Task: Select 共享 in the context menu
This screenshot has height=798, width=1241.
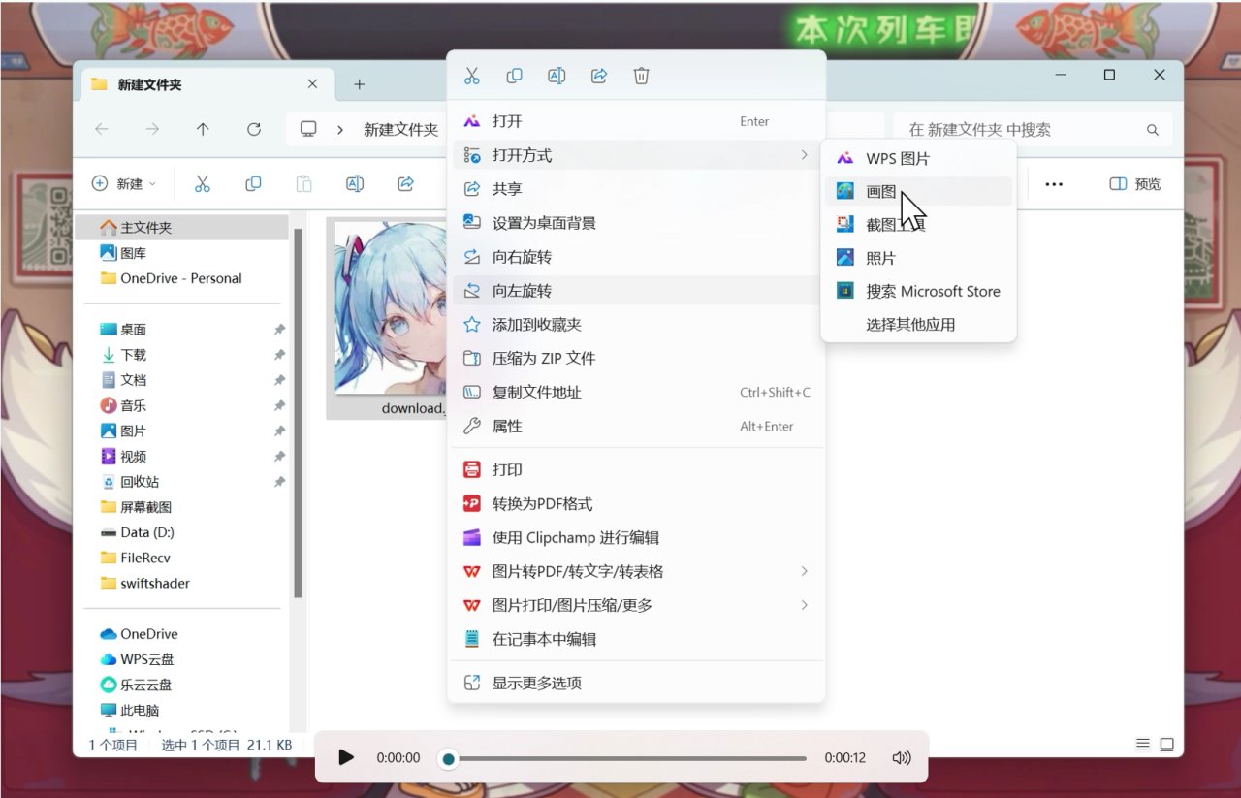Action: click(x=636, y=189)
